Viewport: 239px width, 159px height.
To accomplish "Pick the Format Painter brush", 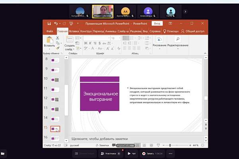I will coord(58,48).
